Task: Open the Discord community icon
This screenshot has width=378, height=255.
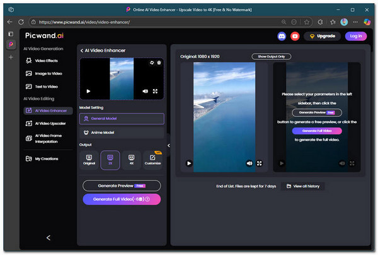Action: (x=282, y=36)
